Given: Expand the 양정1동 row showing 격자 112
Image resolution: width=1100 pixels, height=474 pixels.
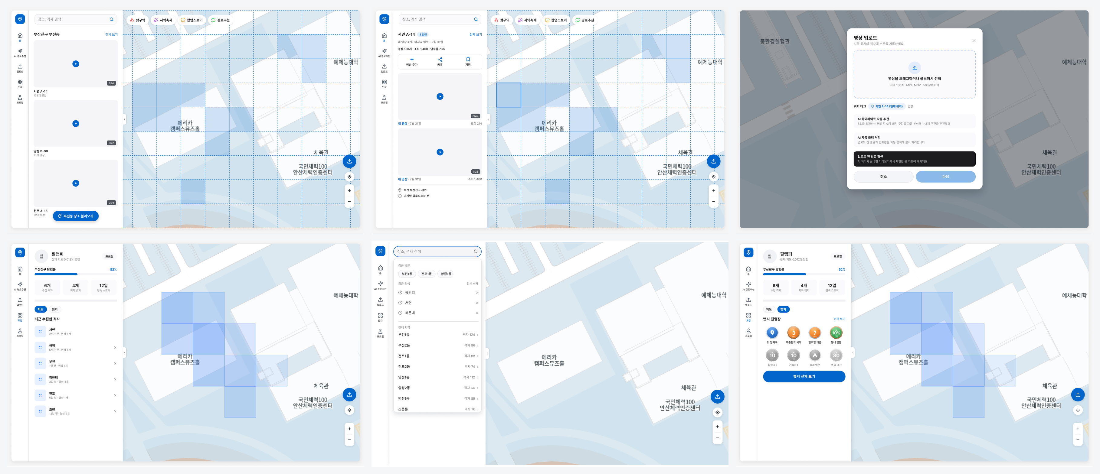Looking at the screenshot, I should pos(438,378).
